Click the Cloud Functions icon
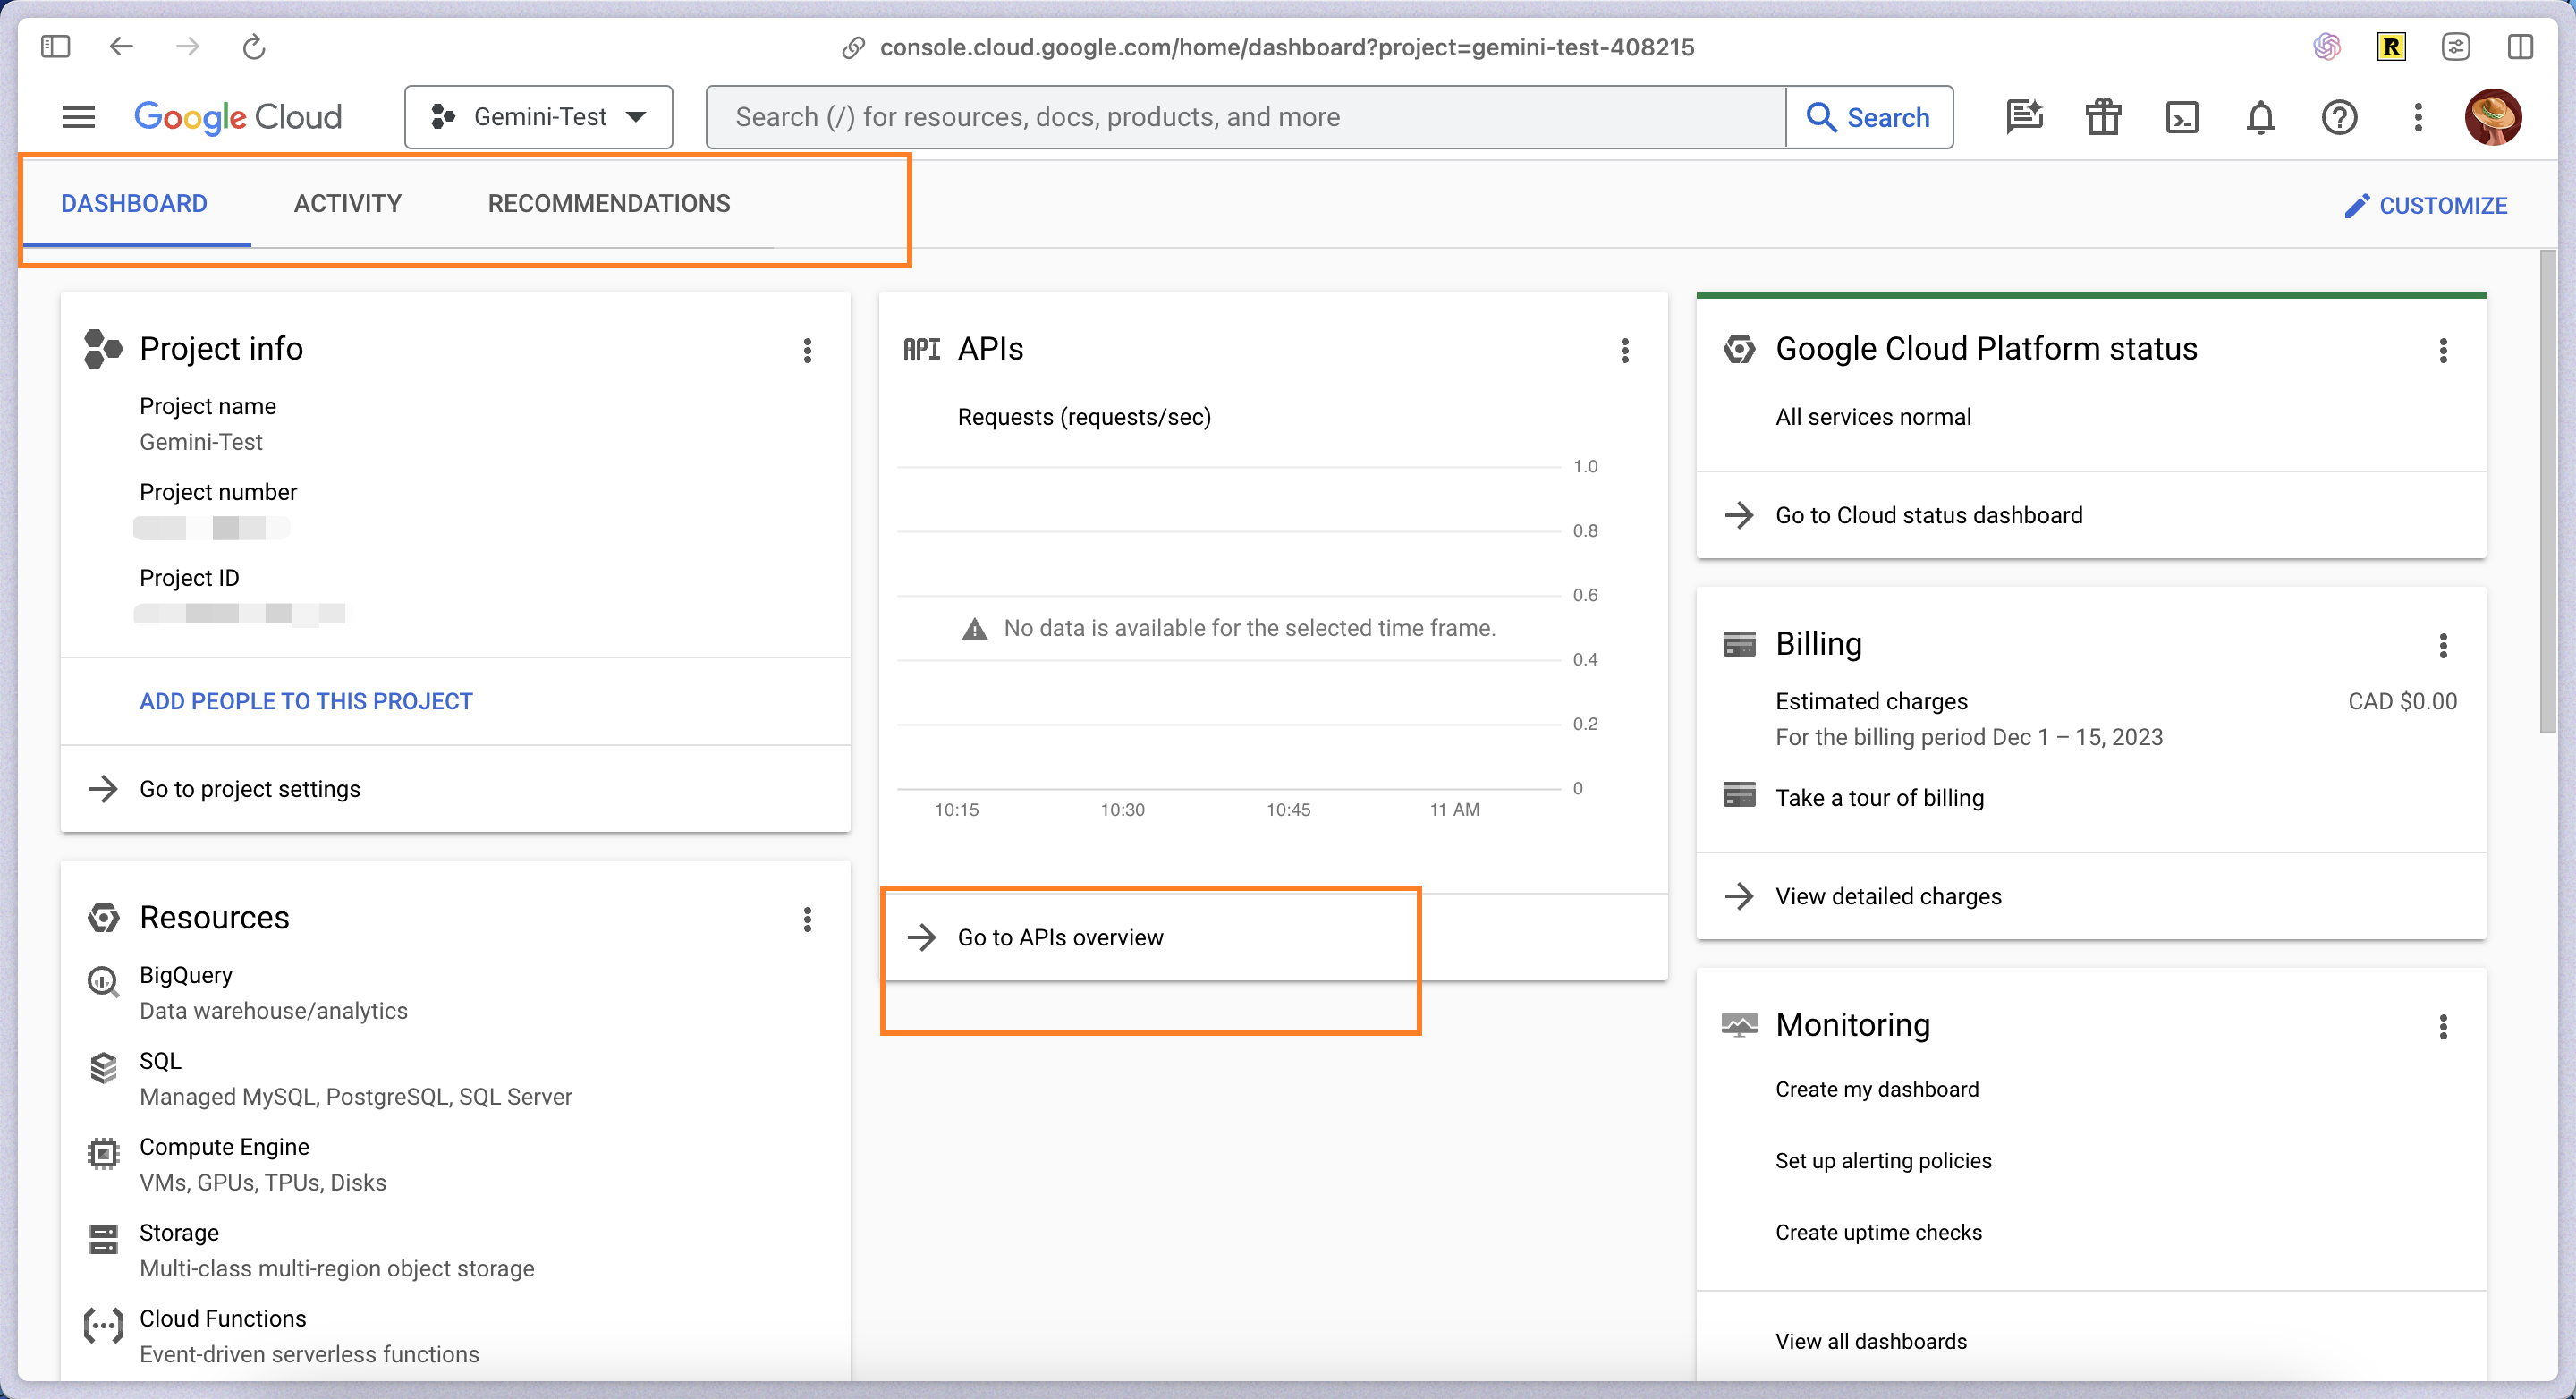The image size is (2576, 1399). tap(103, 1325)
